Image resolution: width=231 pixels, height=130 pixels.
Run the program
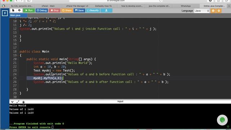click(29, 10)
